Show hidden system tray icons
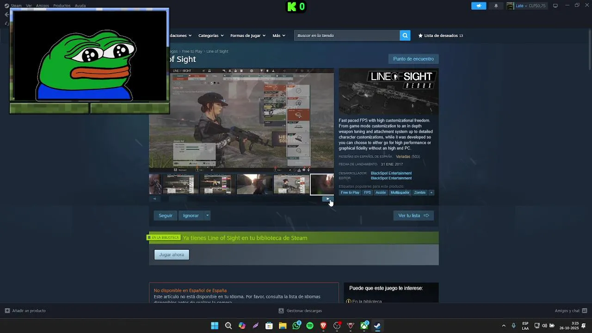The height and width of the screenshot is (333, 592). 504,326
